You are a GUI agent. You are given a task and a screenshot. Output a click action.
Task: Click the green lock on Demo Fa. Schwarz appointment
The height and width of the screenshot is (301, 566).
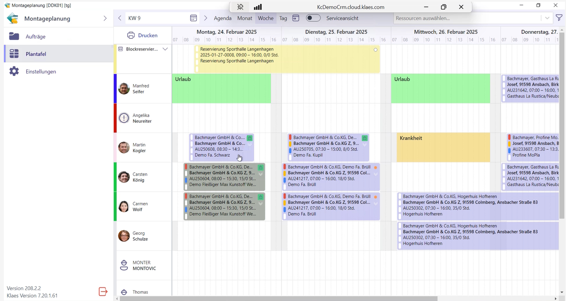[250, 138]
